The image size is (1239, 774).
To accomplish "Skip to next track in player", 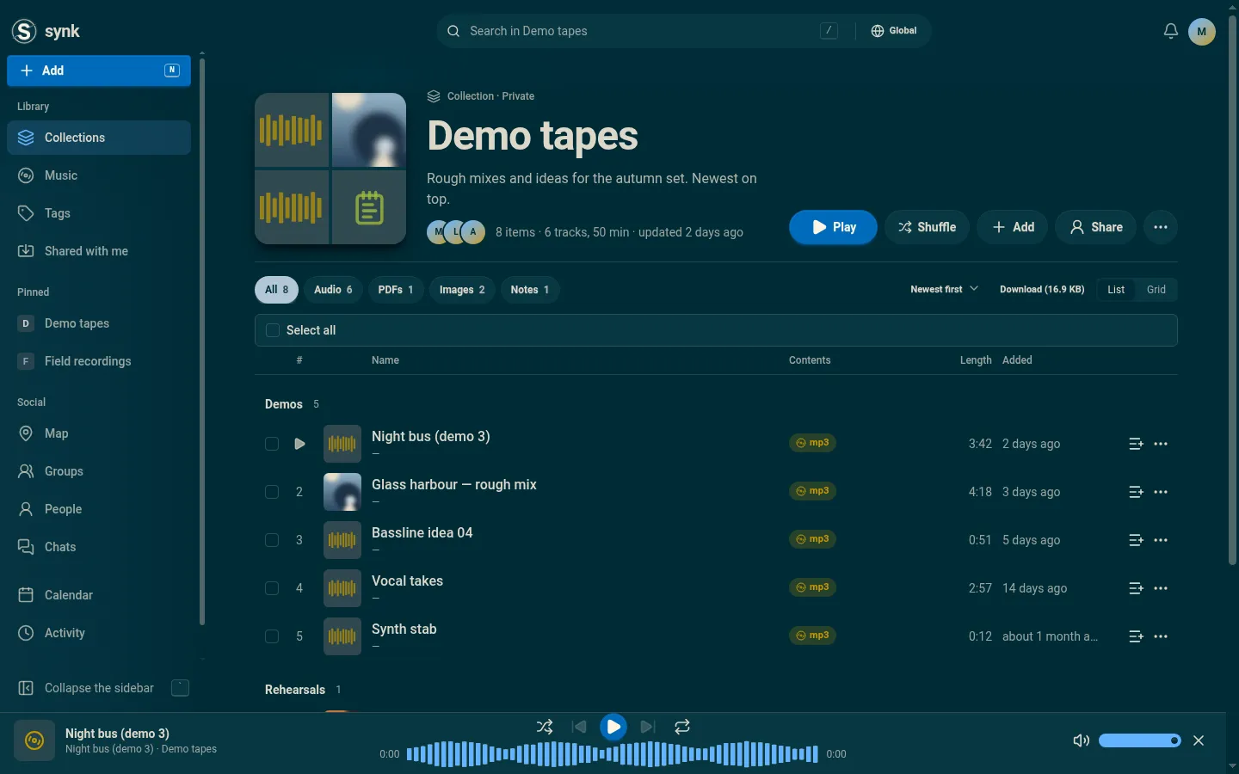I will coord(648,727).
